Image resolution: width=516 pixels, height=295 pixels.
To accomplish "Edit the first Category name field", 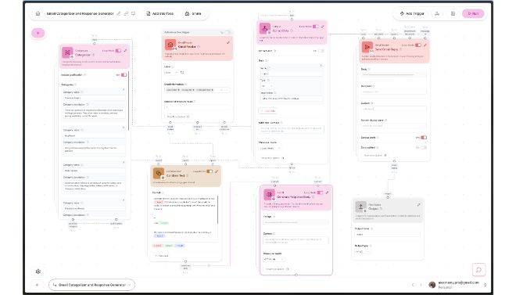I will (x=94, y=98).
